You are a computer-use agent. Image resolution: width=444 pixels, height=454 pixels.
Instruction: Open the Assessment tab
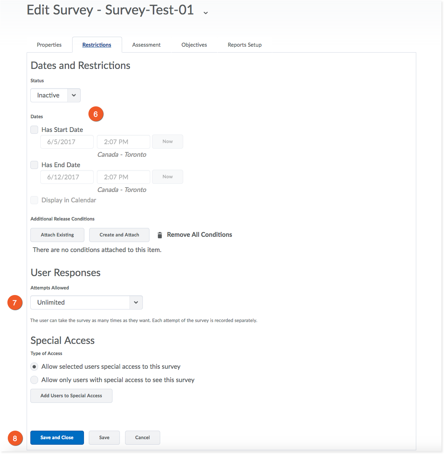coord(147,45)
